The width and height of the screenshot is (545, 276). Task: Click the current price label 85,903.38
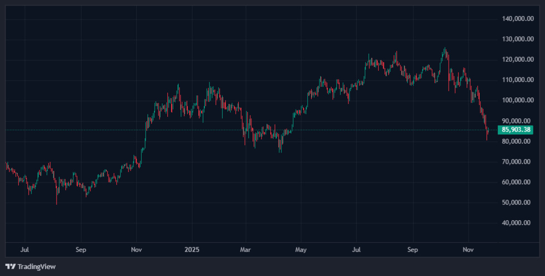coord(516,130)
